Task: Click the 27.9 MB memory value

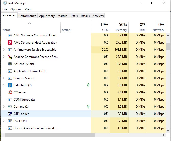Action: [x=121, y=57]
